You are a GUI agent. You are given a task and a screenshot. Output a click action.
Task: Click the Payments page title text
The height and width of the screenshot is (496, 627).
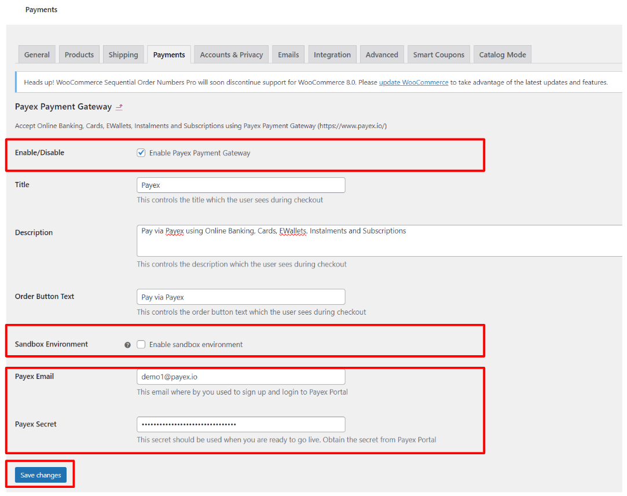coord(41,10)
